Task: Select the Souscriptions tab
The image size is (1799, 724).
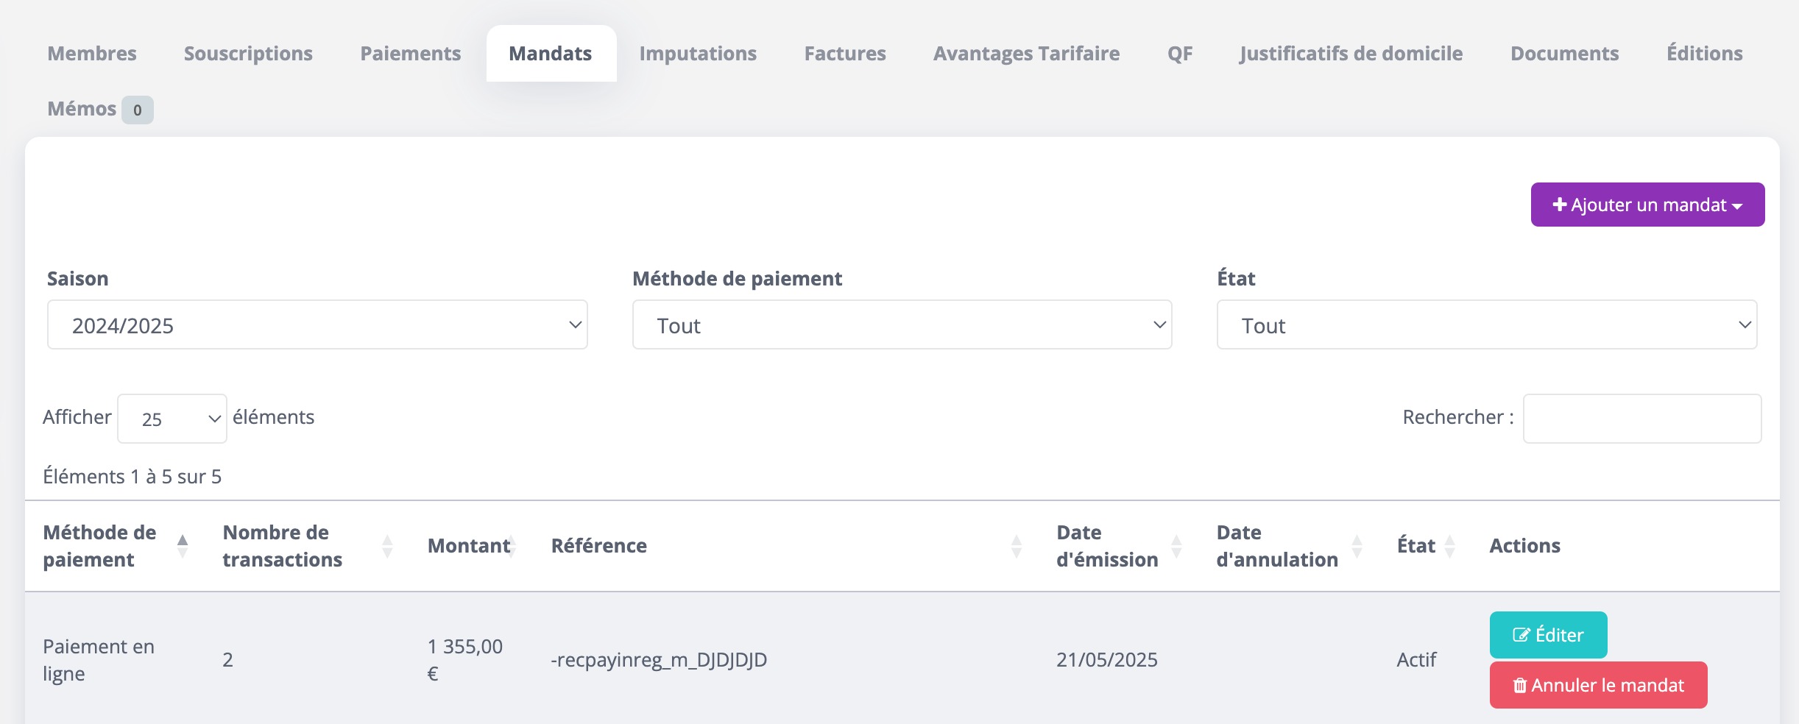Action: (x=248, y=54)
